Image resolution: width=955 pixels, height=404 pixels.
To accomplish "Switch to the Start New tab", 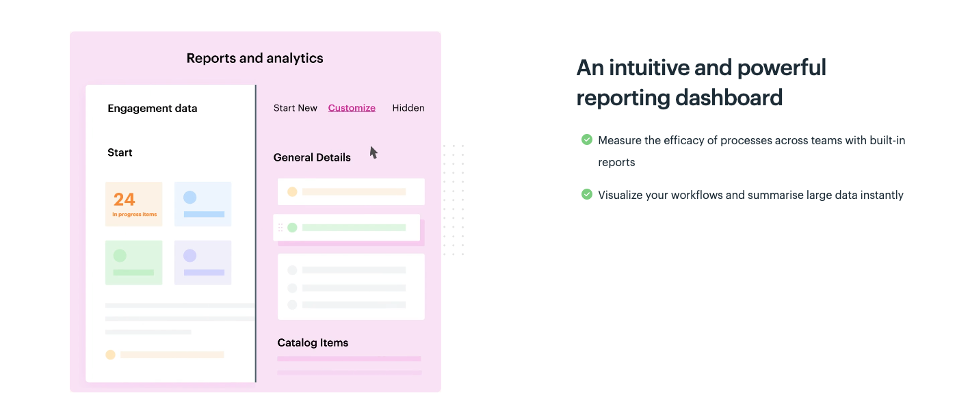I will click(296, 108).
